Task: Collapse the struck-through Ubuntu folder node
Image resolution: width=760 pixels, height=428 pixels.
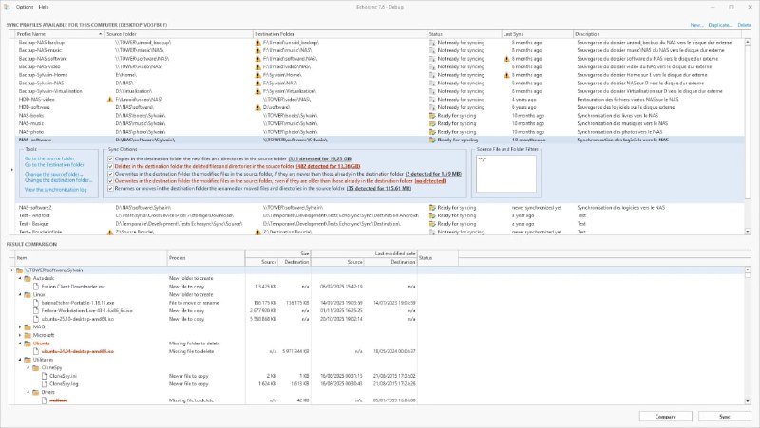Action: tap(20, 344)
